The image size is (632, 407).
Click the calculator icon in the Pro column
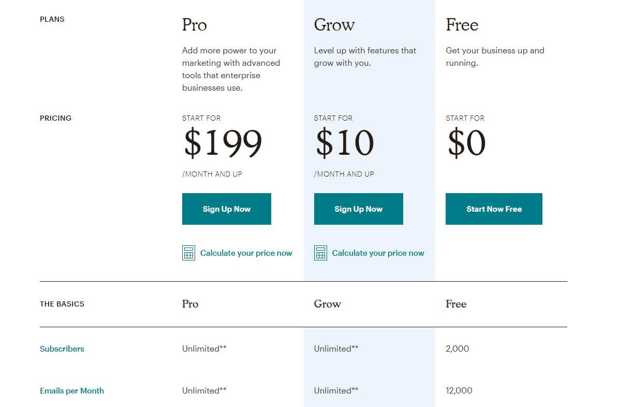point(188,253)
